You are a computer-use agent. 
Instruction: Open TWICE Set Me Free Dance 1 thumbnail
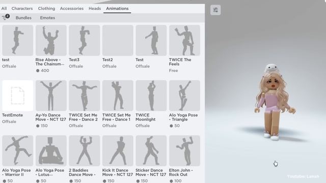point(118,96)
